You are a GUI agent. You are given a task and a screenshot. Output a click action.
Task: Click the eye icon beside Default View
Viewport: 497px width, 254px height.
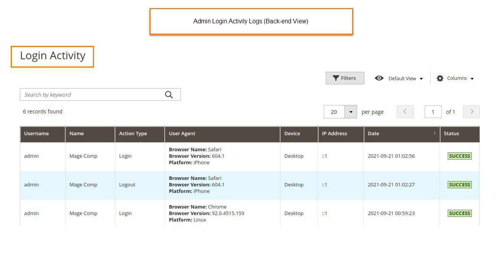point(379,78)
